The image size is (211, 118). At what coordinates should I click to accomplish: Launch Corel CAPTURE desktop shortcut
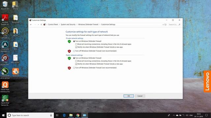(x=5, y=33)
